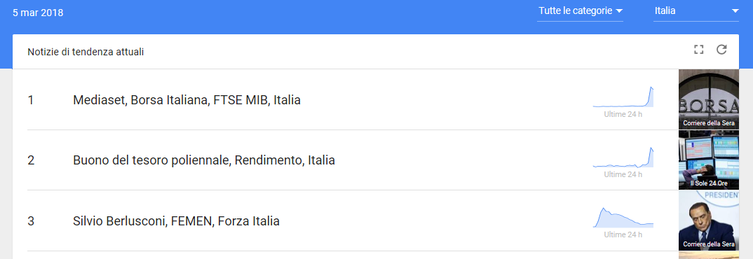This screenshot has height=259, width=753.
Task: Expand trending news card to fullscreen
Action: 699,50
